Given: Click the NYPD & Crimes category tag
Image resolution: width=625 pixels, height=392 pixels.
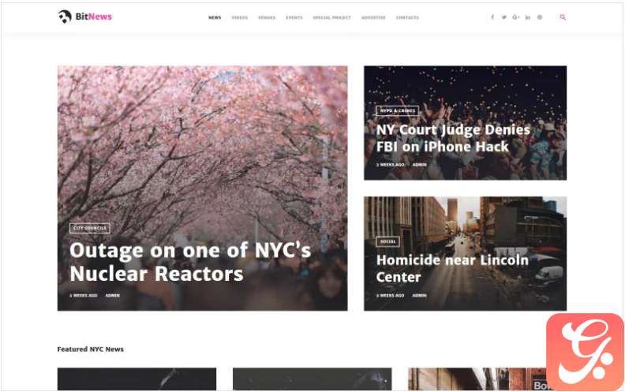Looking at the screenshot, I should pyautogui.click(x=398, y=110).
